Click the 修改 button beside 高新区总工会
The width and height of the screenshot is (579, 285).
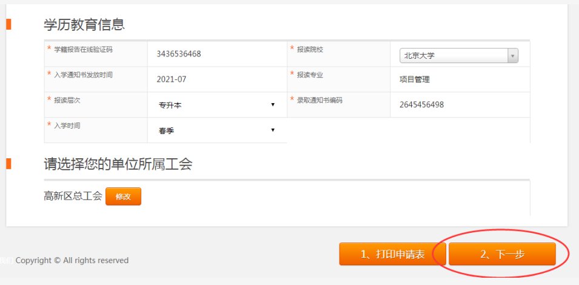tap(123, 196)
